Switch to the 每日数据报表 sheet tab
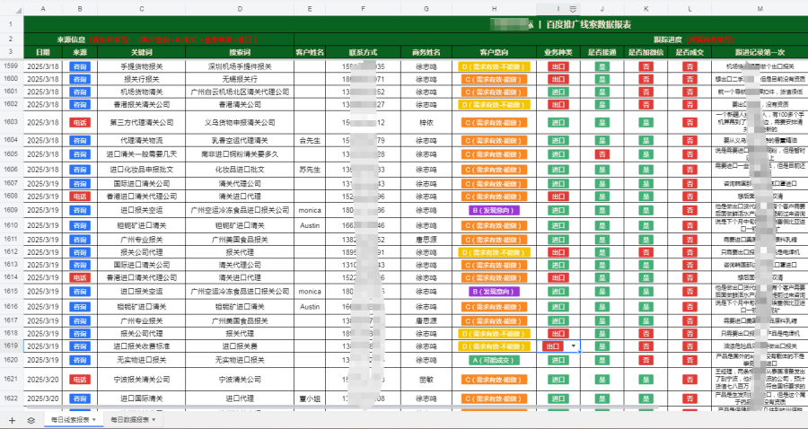 click(128, 419)
